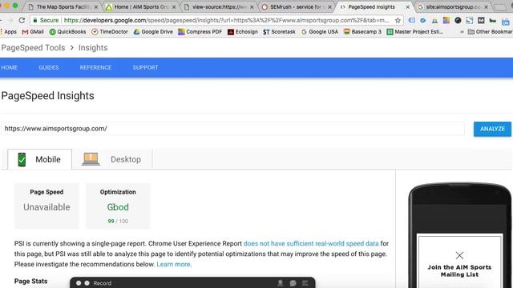Click the first blue extension icon beside star
This screenshot has width=513, height=288.
click(x=411, y=20)
